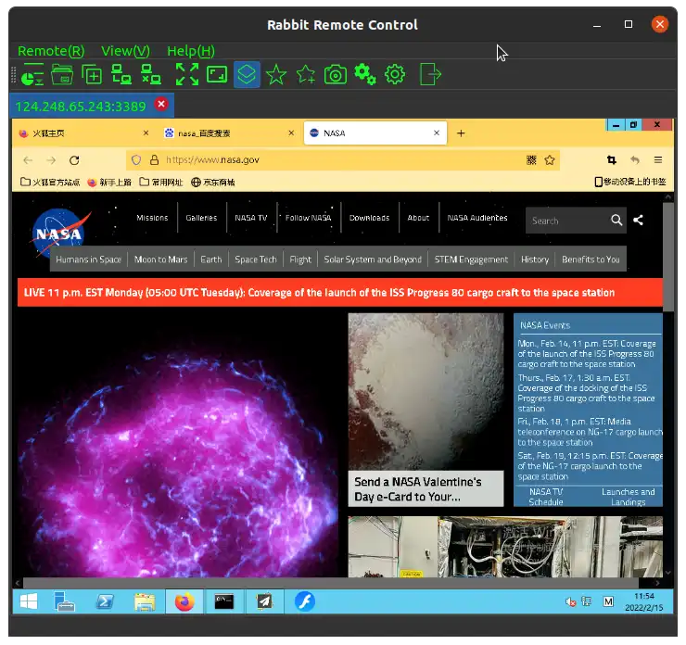686x645 pixels.
Task: Go forward with the browser forward arrow
Action: (51, 160)
